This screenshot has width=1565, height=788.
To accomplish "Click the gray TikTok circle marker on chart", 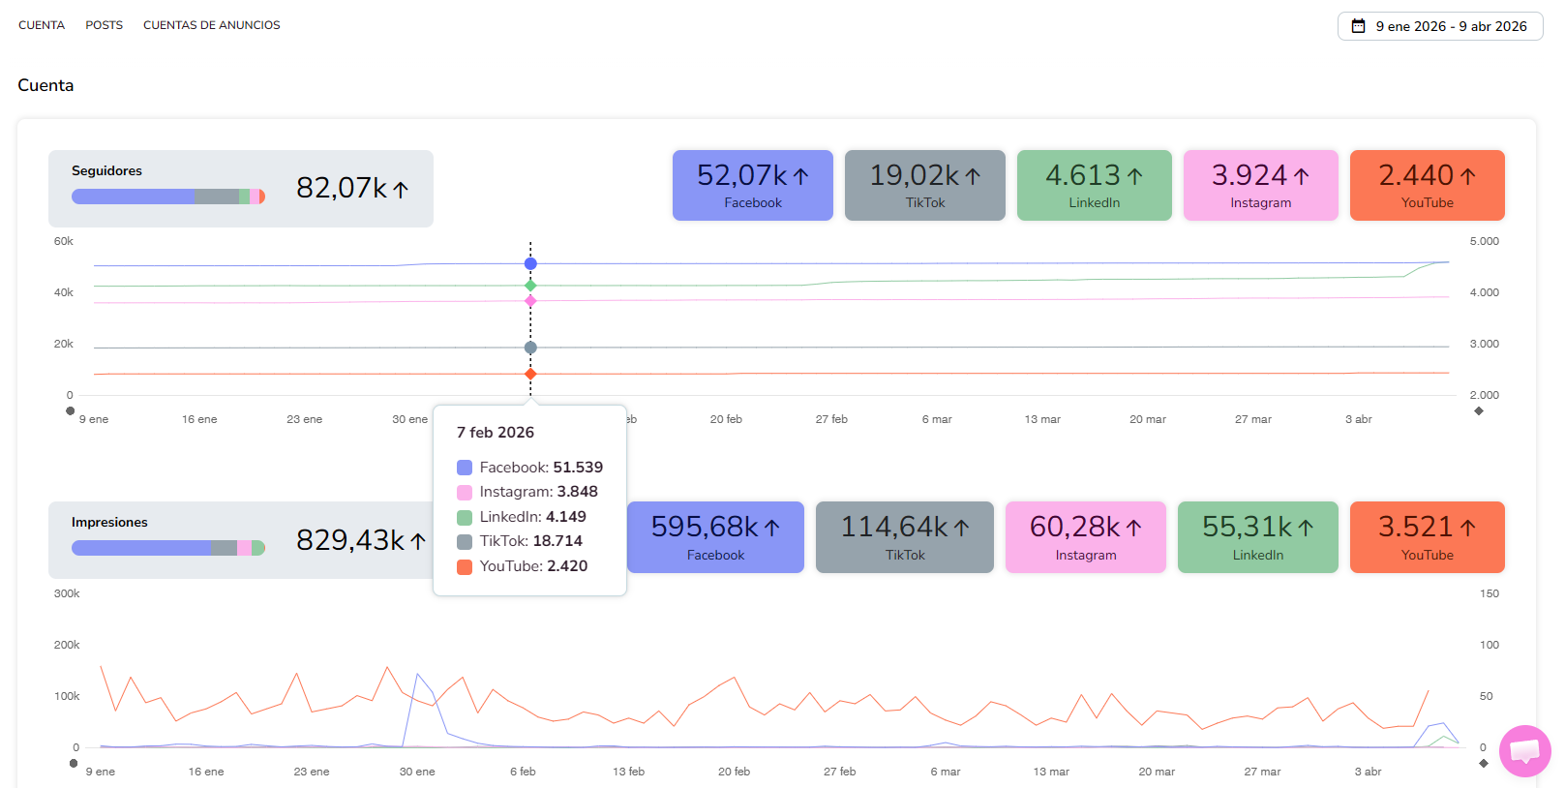I will (x=530, y=348).
